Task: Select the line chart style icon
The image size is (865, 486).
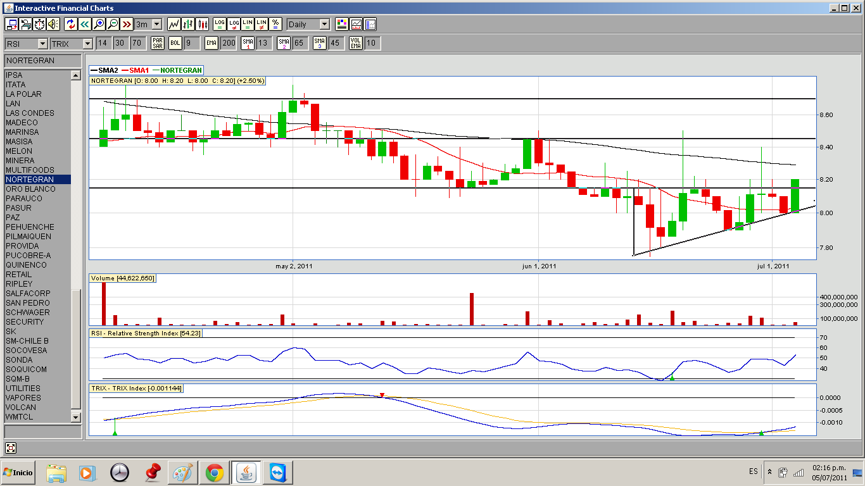Action: (x=174, y=24)
